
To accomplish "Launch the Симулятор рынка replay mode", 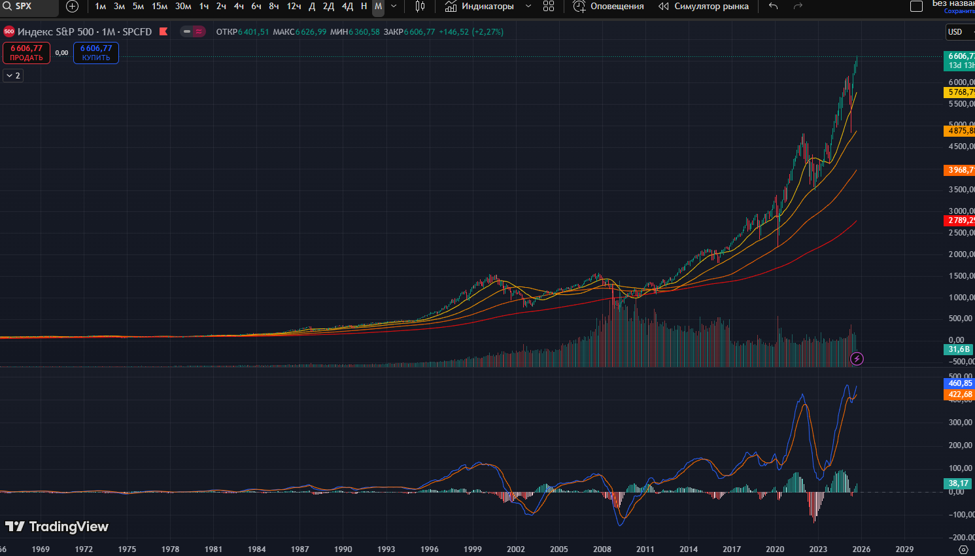I will [704, 7].
